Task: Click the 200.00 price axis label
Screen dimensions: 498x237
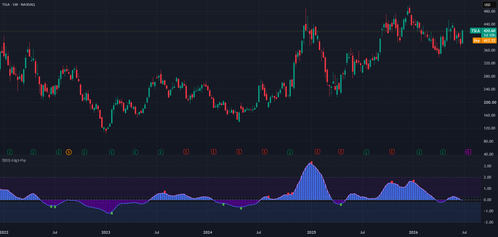Action: point(489,102)
